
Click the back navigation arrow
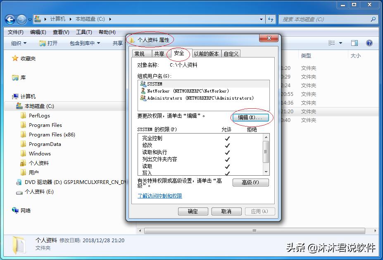[10, 19]
